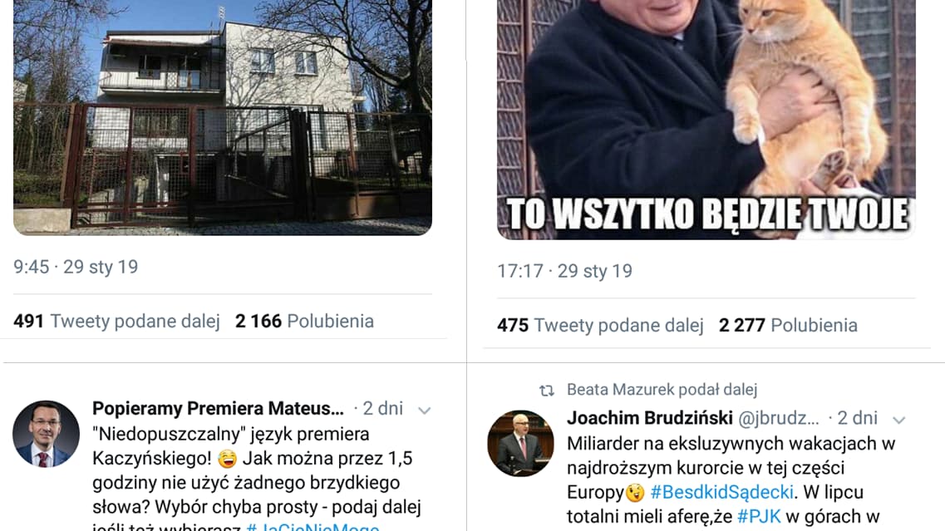Open the house photo in left tweet
Viewport: 945px width, 531px height.
click(x=223, y=117)
